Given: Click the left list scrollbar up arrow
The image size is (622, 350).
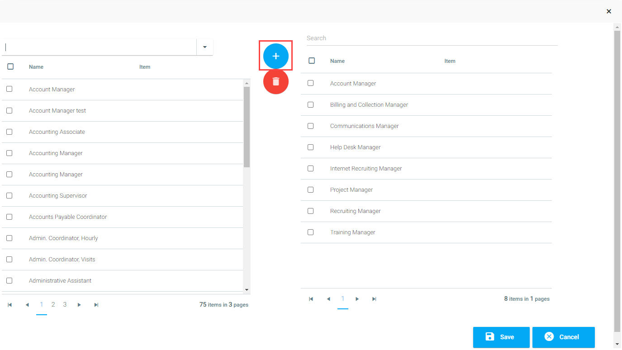Looking at the screenshot, I should pos(247,83).
